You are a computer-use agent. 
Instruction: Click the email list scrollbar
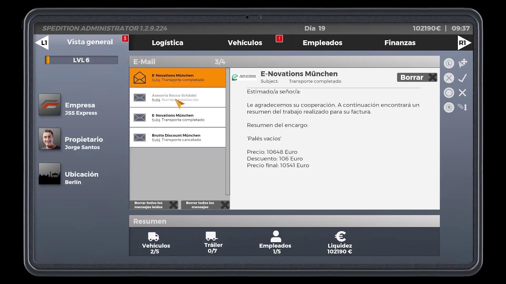point(228,131)
